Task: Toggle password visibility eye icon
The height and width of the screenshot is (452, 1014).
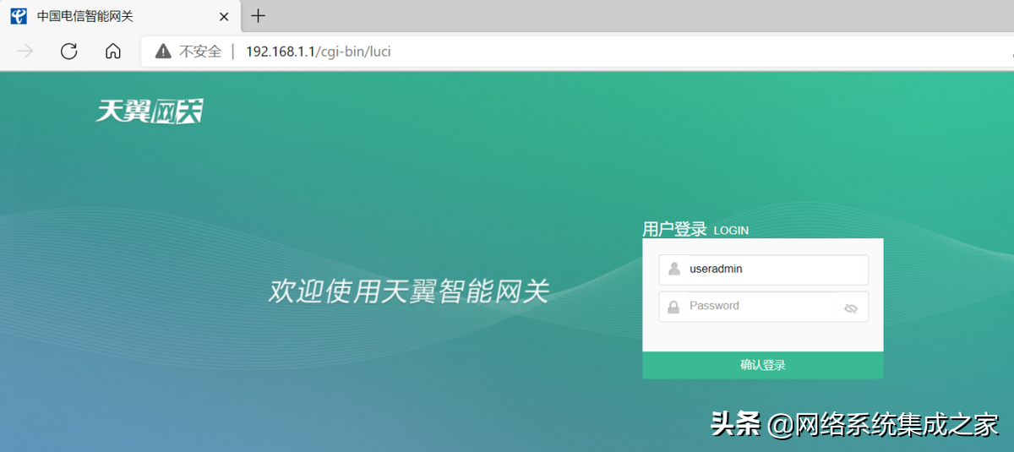Action: coord(851,308)
